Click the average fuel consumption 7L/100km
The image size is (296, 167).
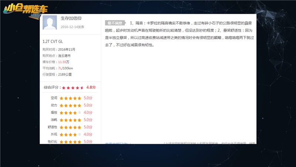[x=65, y=68]
